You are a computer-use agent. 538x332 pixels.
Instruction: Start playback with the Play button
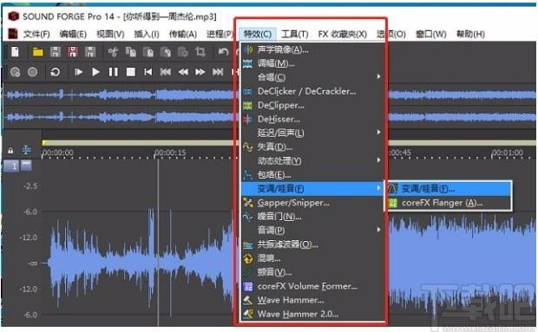[95, 72]
